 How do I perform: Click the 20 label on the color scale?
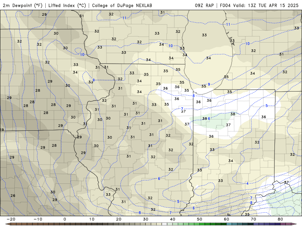pyautogui.click(x=119, y=219)
